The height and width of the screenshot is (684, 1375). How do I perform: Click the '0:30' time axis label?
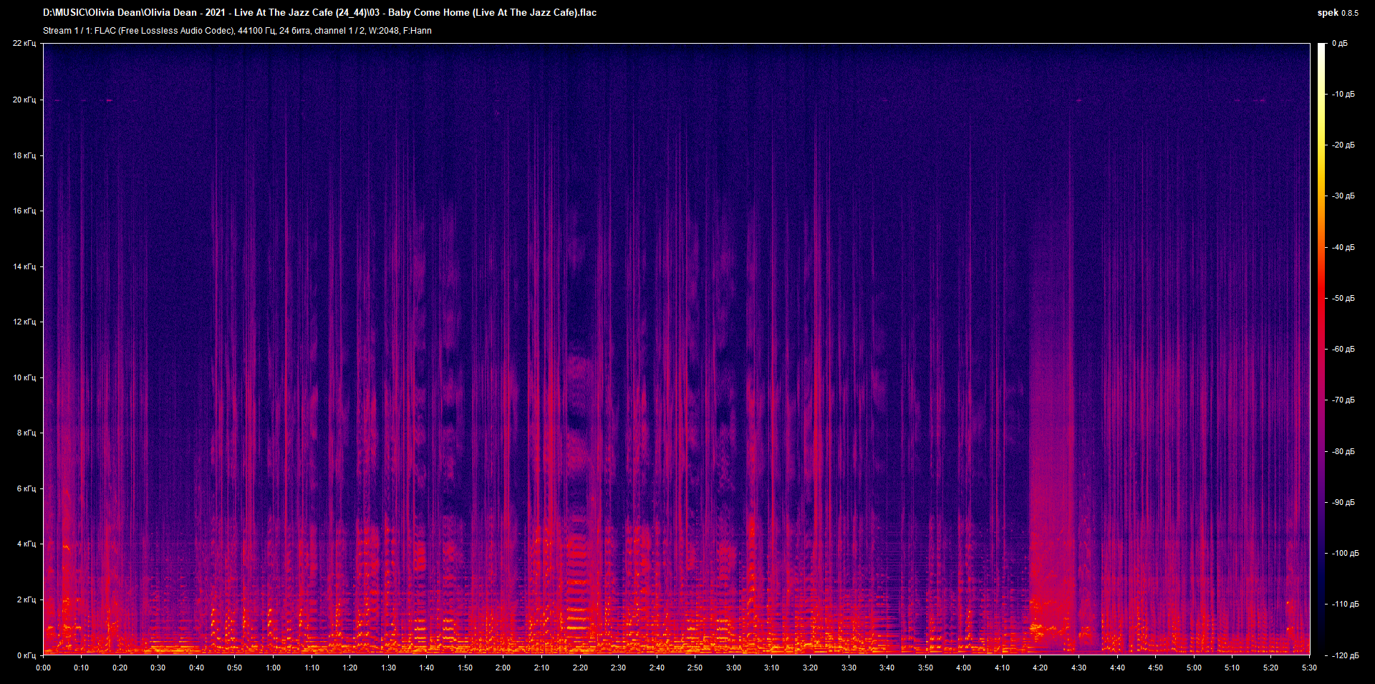click(x=158, y=668)
